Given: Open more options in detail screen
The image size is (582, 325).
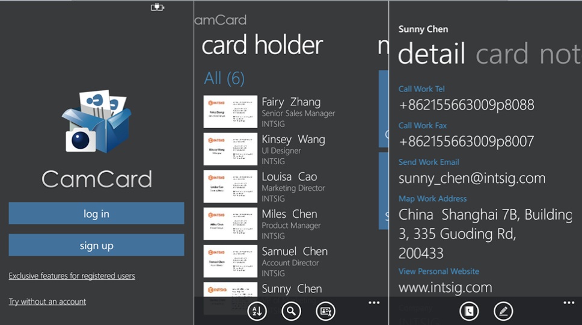Looking at the screenshot, I should tap(569, 303).
